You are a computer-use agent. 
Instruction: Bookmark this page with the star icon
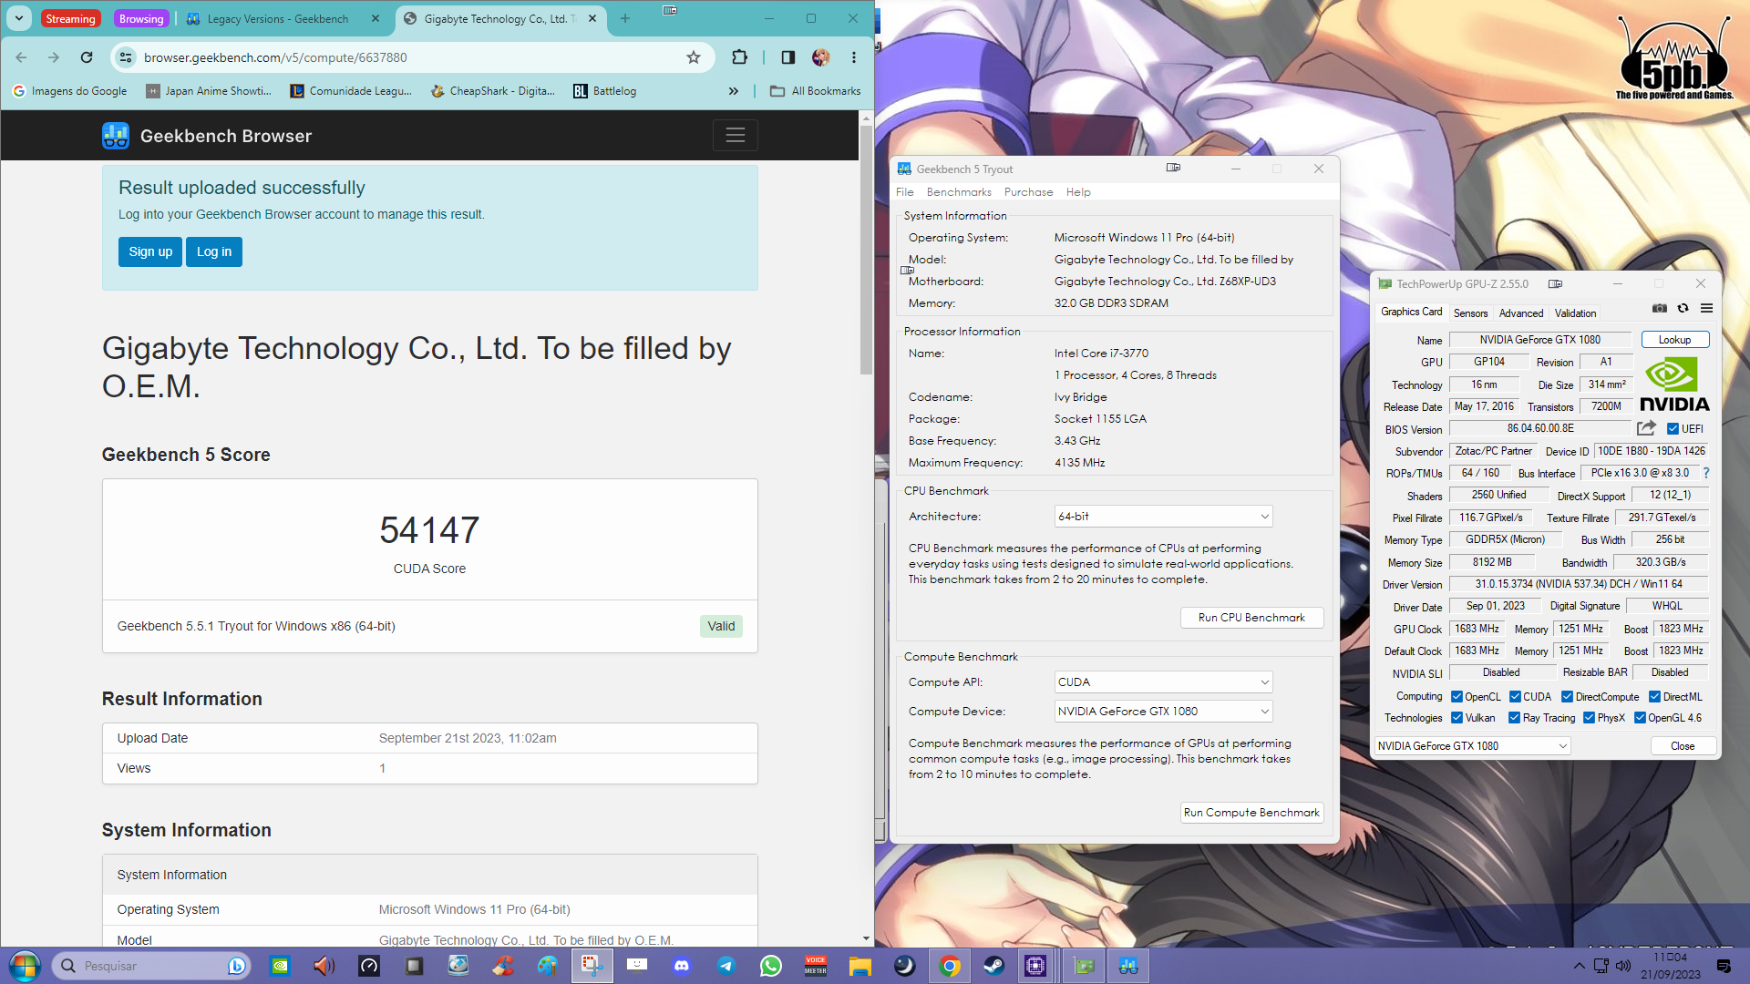click(x=694, y=57)
